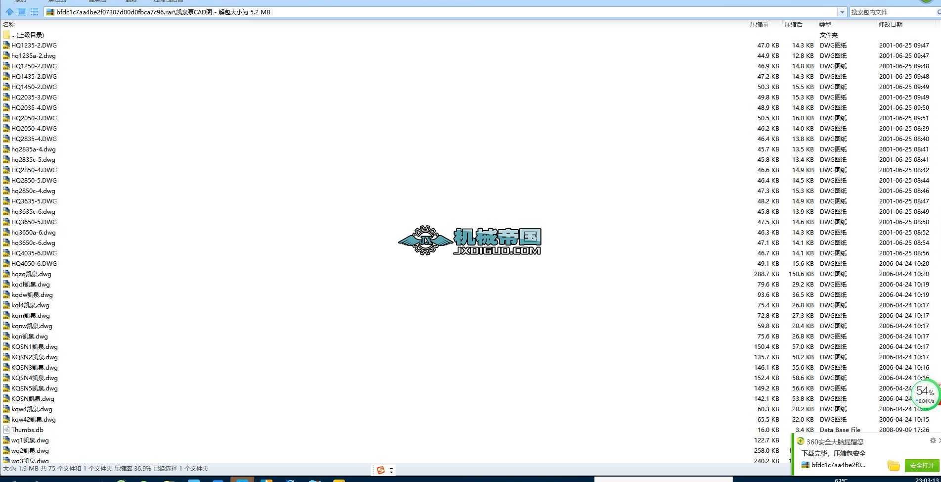
Task: Click the Data Base File type cell
Action: 840,430
